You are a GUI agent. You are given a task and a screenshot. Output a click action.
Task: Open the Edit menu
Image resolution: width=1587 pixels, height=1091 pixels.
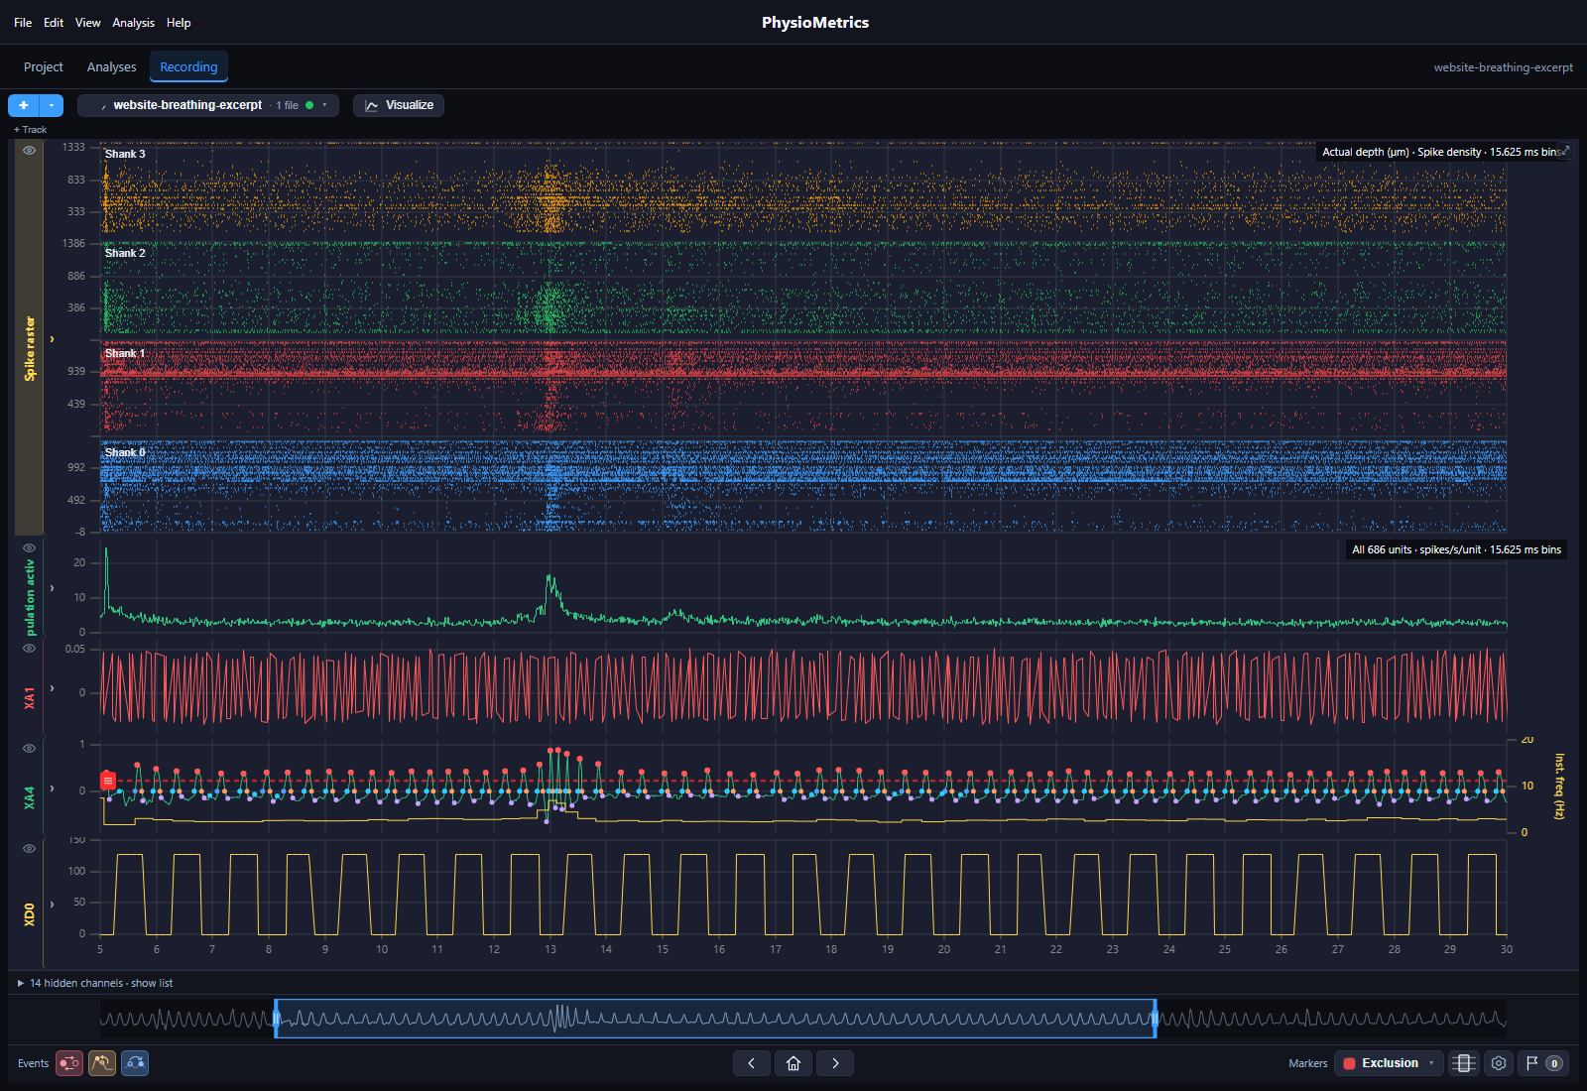click(54, 23)
